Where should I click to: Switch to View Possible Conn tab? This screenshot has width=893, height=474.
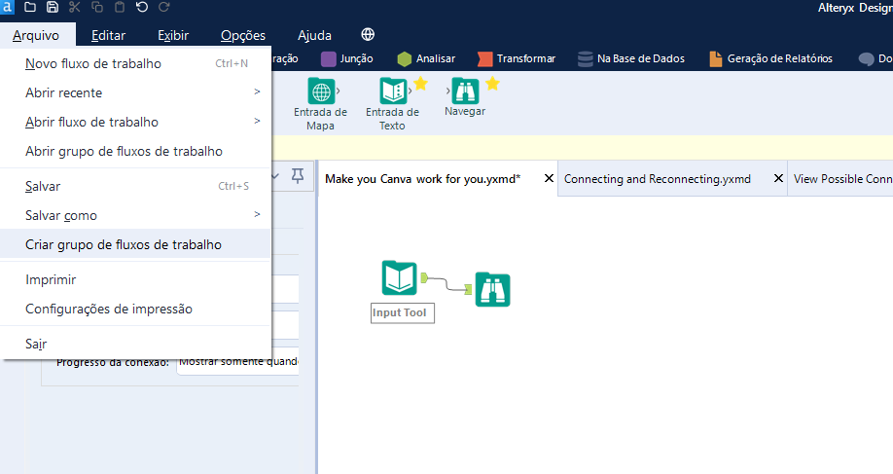[842, 179]
